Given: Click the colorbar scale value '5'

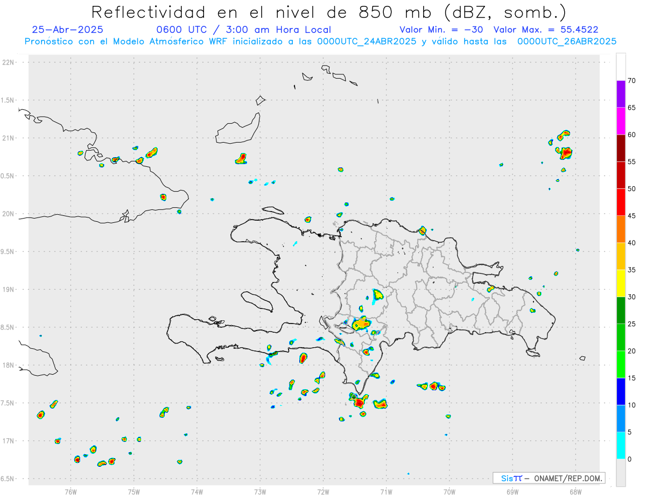Looking at the screenshot, I should [x=630, y=432].
